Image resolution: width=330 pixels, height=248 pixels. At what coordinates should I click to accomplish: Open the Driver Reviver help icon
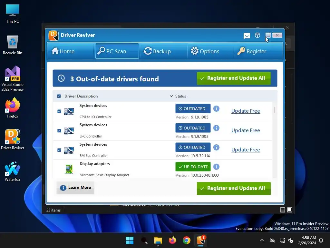257,35
